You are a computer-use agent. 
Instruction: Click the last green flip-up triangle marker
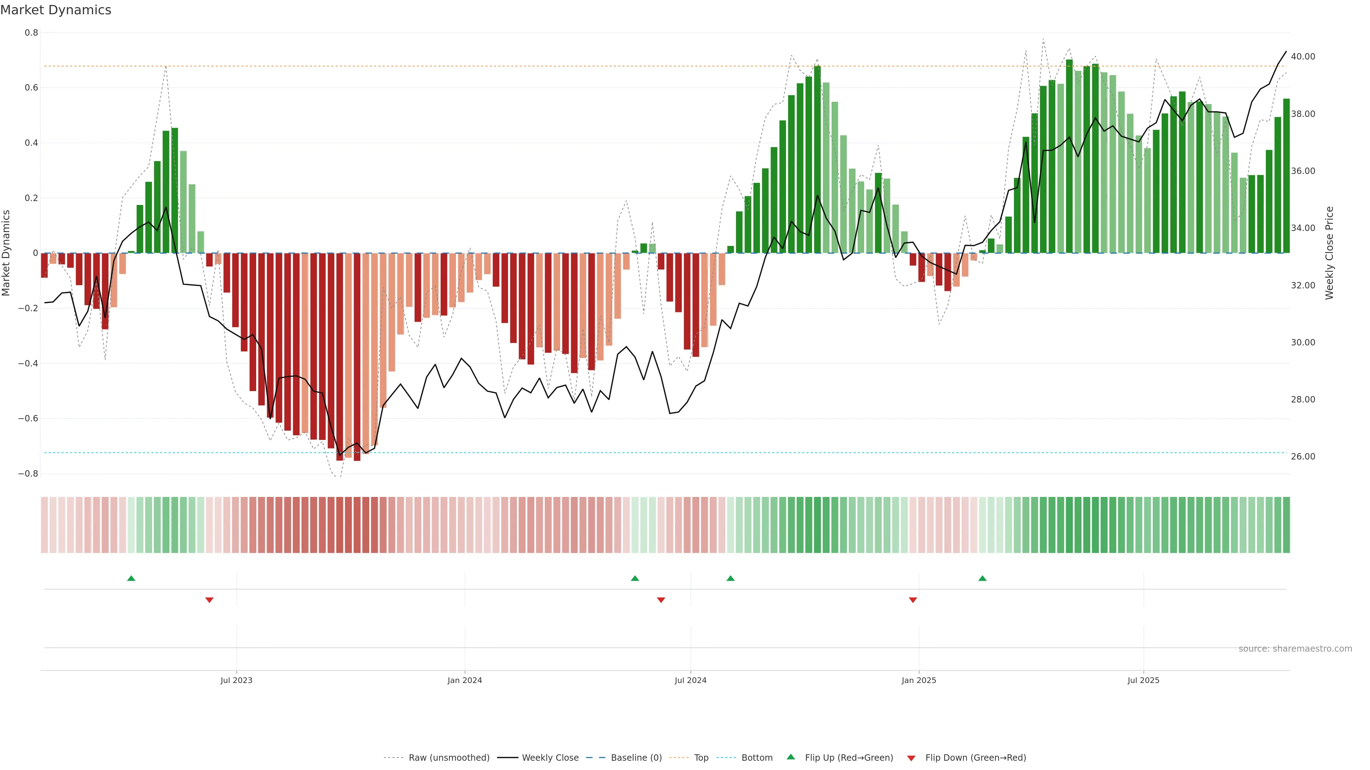[x=982, y=578]
